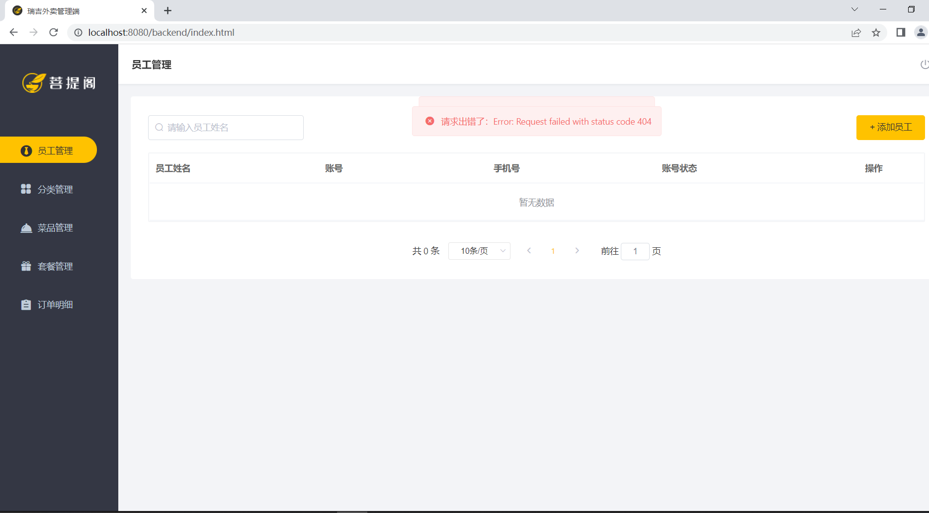Click the 员工管理 page title
The image size is (929, 513).
point(152,65)
